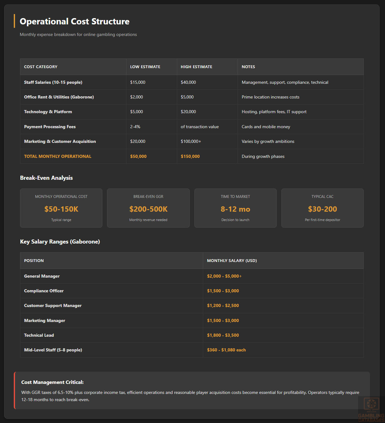Viewport: 385px width, 423px height.
Task: Click the Cost Management Critical callout heading
Action: point(52,382)
